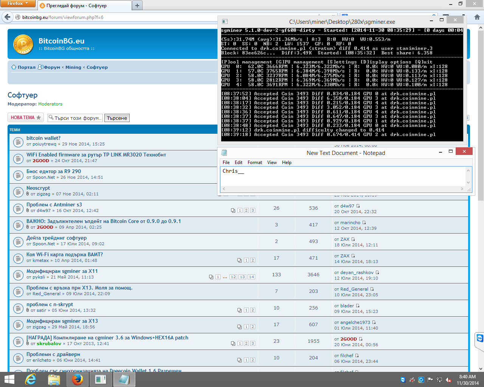Open Notepad File menu
This screenshot has width=484, height=387.
coord(226,163)
